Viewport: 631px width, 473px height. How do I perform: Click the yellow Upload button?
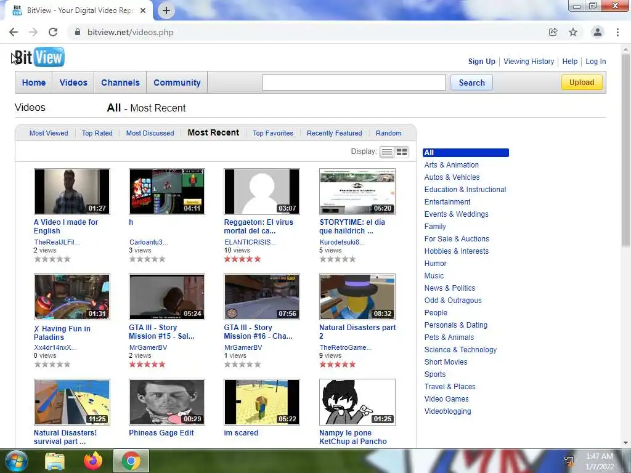tap(582, 83)
